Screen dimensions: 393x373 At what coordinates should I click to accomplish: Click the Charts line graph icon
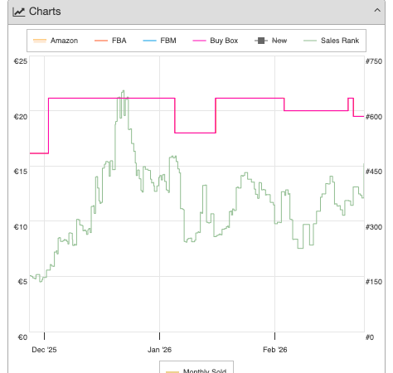pyautogui.click(x=18, y=12)
